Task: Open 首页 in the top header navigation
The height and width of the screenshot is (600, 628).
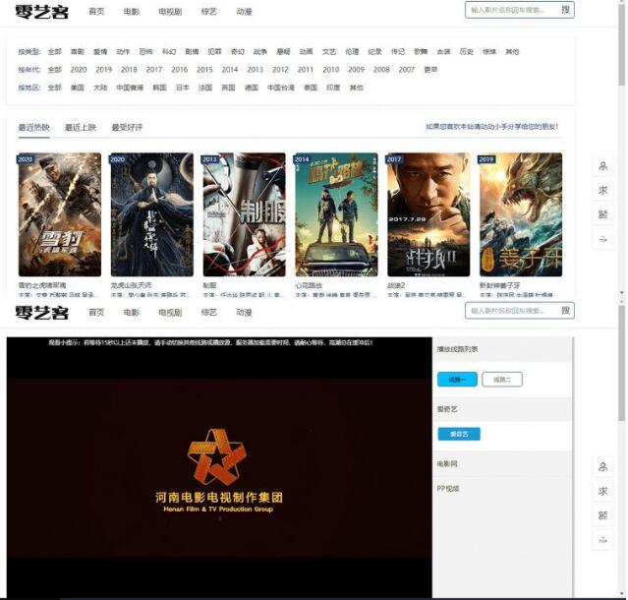Action: (96, 12)
